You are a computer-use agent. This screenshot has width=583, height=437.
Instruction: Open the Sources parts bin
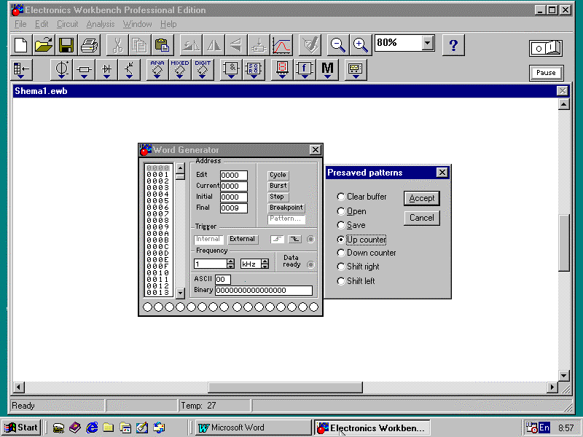pyautogui.click(x=62, y=69)
